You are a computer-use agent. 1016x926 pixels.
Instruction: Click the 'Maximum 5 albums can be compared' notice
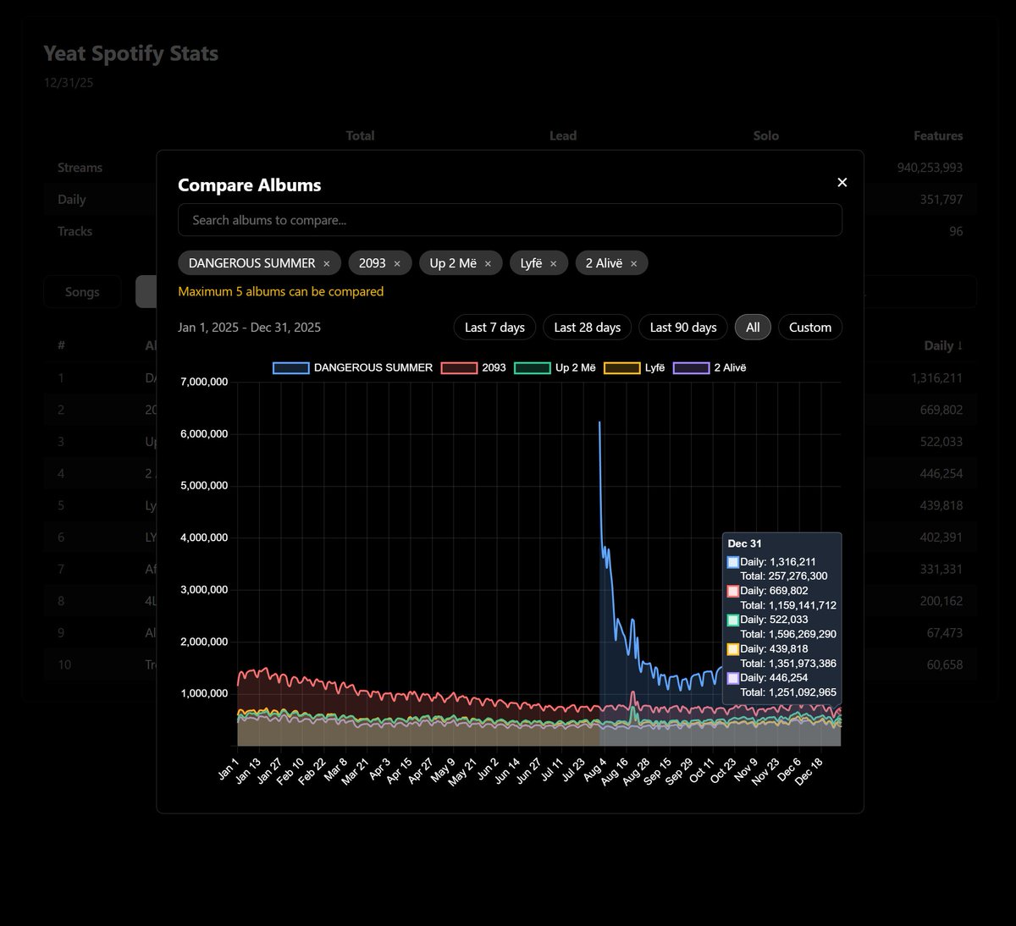280,291
